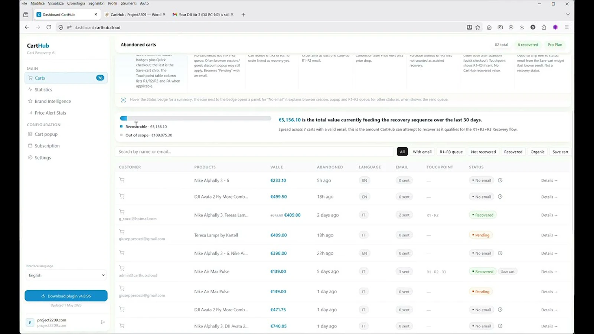Open Details for Teresa Lamps by Kartell
The width and height of the screenshot is (594, 334).
549,235
